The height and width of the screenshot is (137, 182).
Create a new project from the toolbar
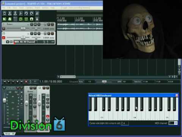tap(5, 13)
